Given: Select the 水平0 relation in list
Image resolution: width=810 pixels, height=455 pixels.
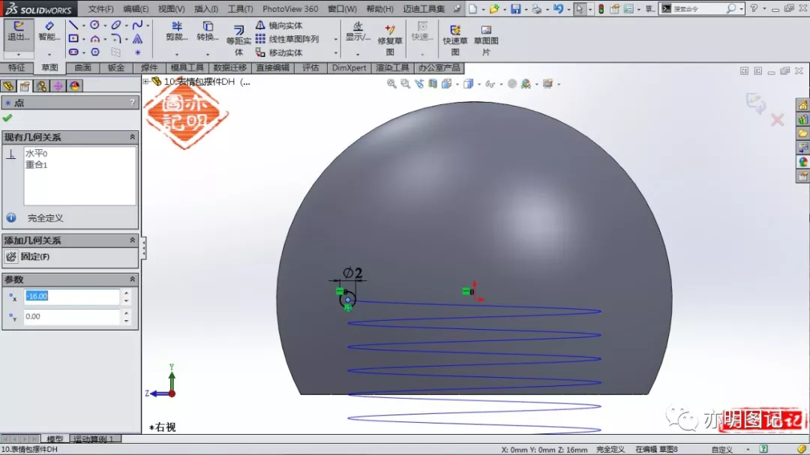Looking at the screenshot, I should point(36,154).
